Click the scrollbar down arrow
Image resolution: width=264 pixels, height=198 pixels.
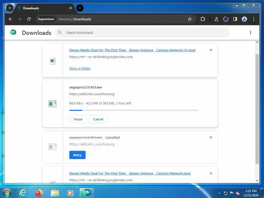257,181
